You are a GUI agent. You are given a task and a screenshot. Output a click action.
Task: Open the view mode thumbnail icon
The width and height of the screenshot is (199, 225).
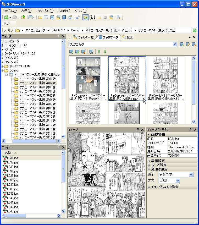(x=30, y=17)
